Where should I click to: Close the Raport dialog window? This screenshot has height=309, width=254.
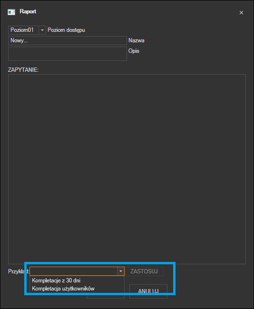241,13
